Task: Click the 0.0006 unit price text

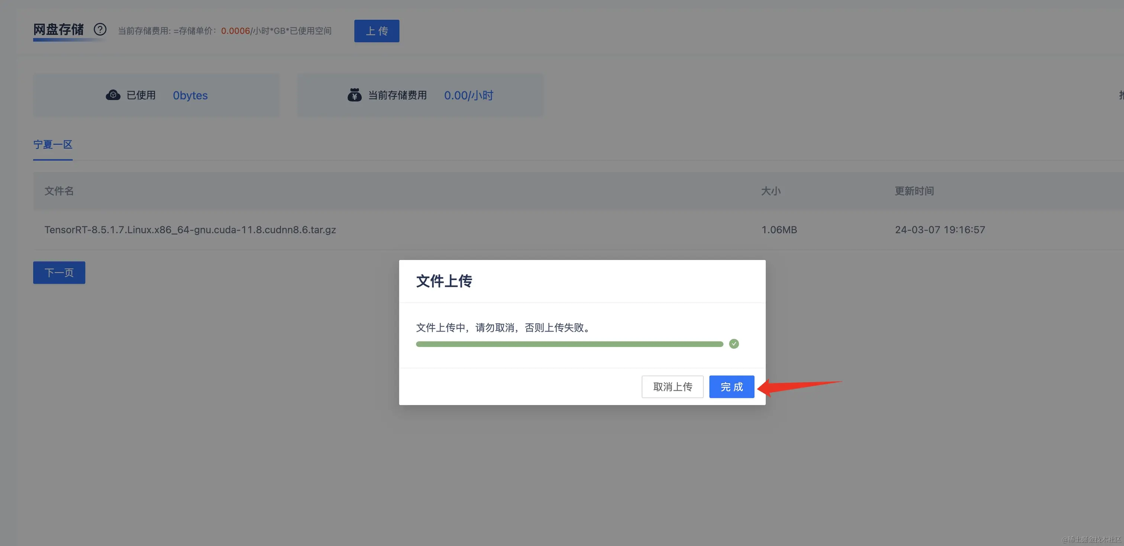Action: (x=235, y=31)
